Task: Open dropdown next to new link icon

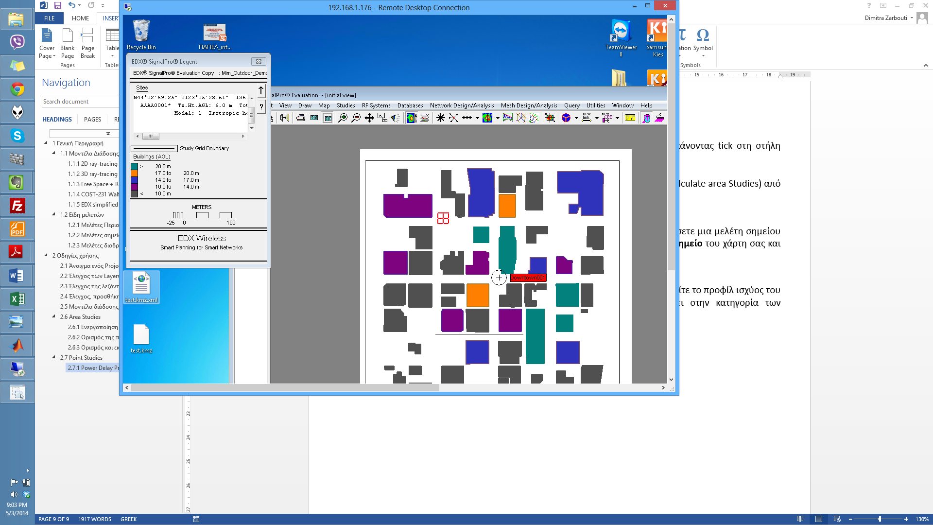Action: (x=597, y=118)
